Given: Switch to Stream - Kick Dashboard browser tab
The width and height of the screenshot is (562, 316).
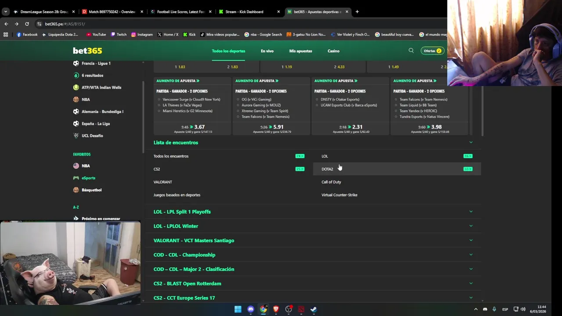Looking at the screenshot, I should [x=249, y=12].
